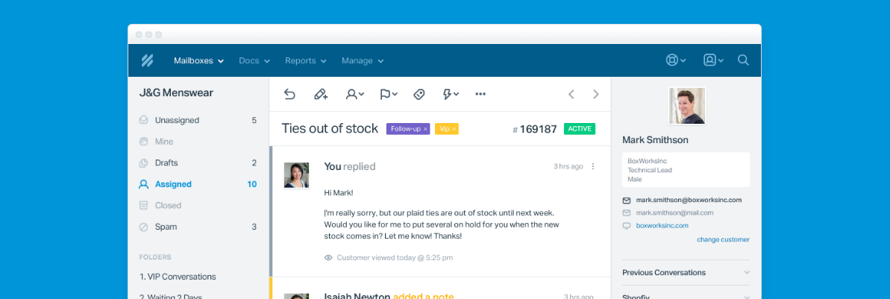The height and width of the screenshot is (299, 890).
Task: Open the Manage menu
Action: tap(363, 60)
